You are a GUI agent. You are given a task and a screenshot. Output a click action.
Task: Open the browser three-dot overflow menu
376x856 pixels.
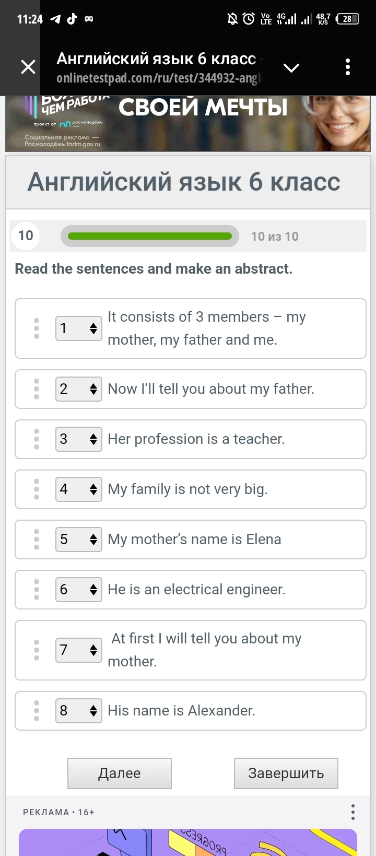(348, 67)
